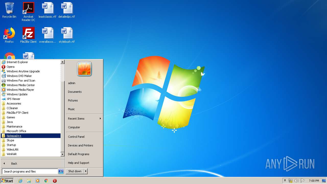Launch Windows Media Player from the programs list
The image size is (327, 184).
coord(31,90)
